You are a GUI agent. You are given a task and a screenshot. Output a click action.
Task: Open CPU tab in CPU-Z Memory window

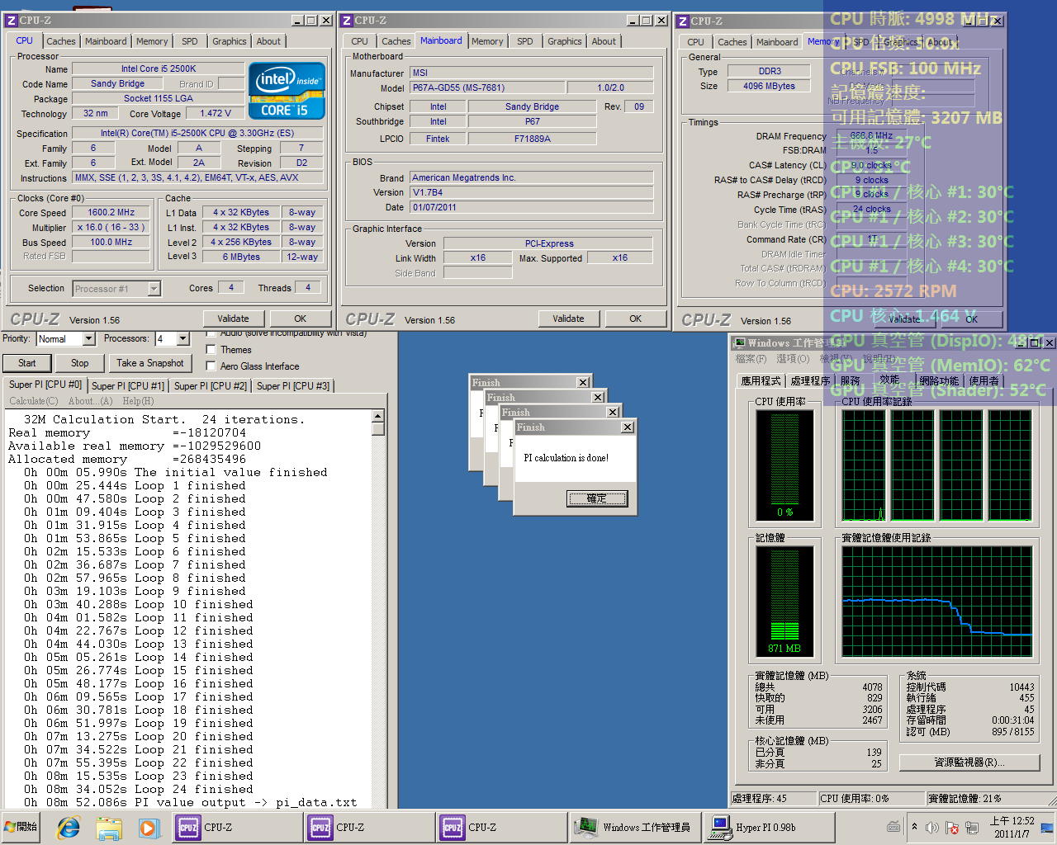(696, 42)
